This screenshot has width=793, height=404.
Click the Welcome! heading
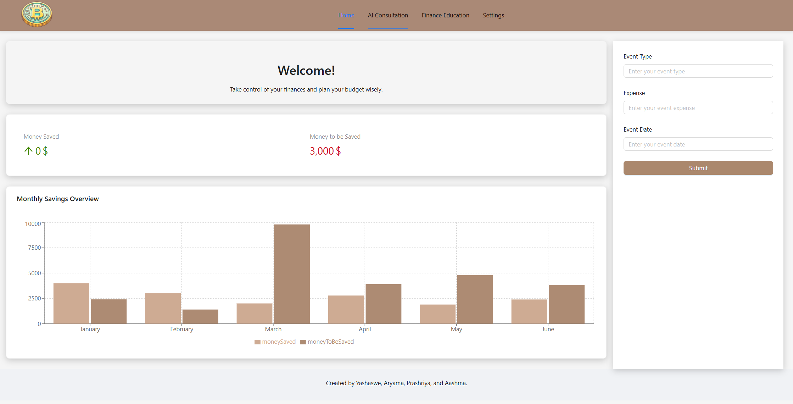click(306, 70)
